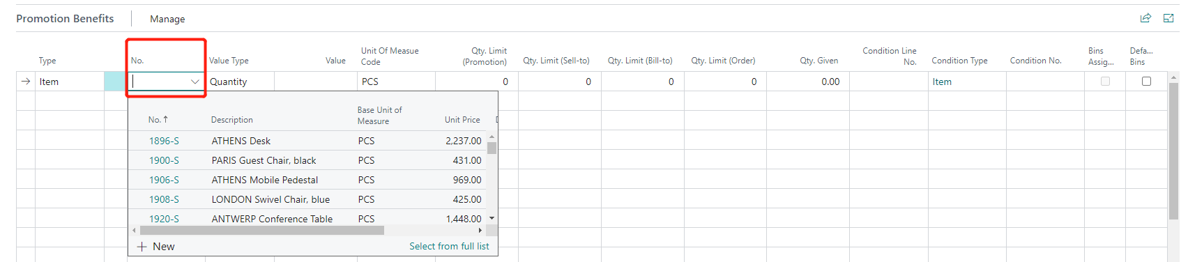Click the plus icon next to New
1188x262 pixels.
click(142, 247)
